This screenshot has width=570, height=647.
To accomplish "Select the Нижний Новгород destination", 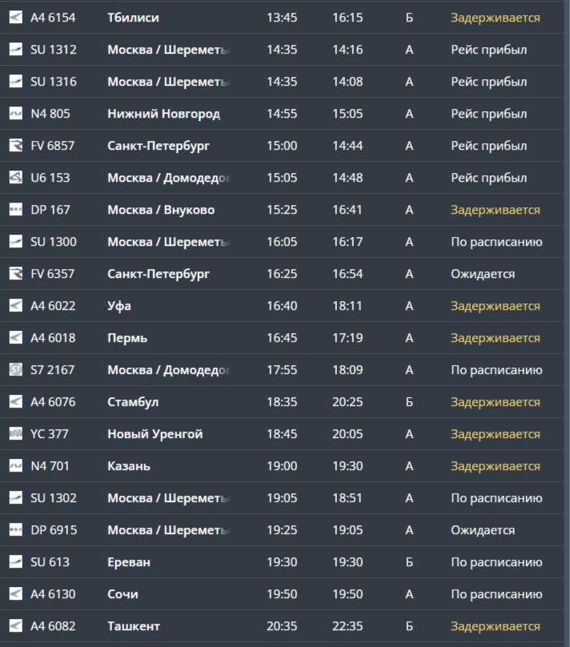I will [x=163, y=114].
